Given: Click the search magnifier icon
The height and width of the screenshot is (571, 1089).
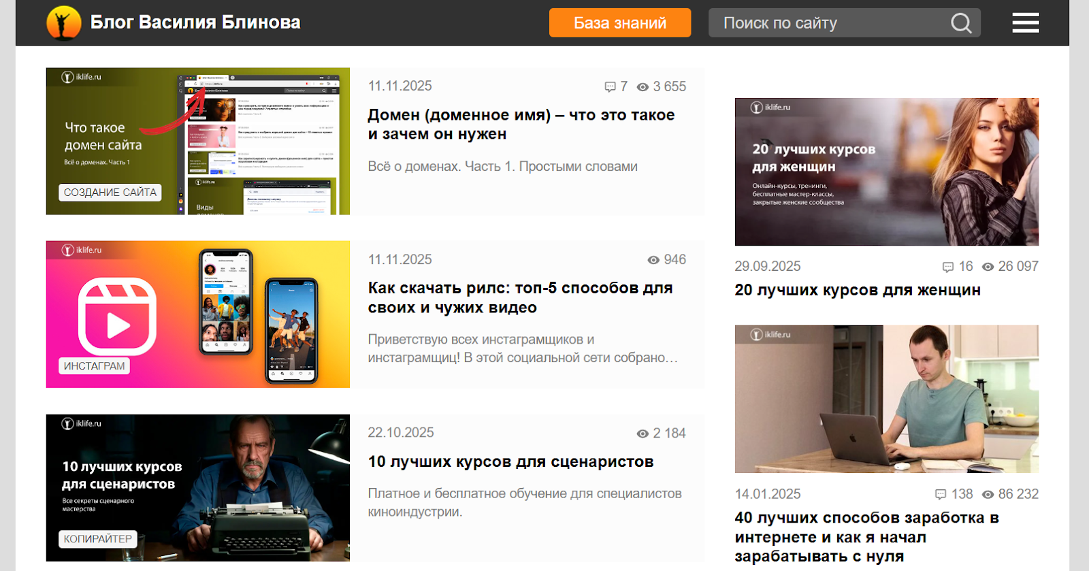Looking at the screenshot, I should [x=960, y=23].
